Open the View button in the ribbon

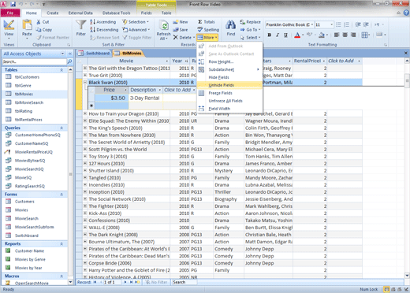click(x=9, y=29)
